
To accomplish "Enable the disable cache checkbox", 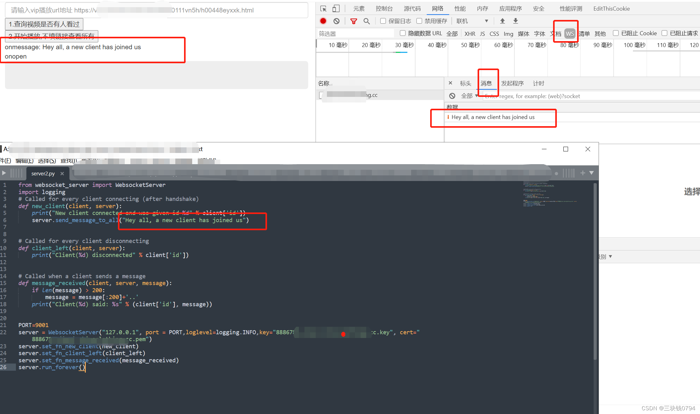I will [x=419, y=21].
